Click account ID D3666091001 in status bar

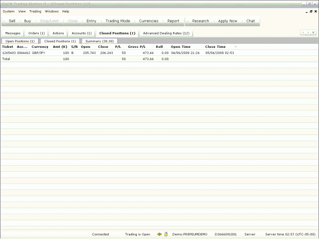click(x=226, y=234)
